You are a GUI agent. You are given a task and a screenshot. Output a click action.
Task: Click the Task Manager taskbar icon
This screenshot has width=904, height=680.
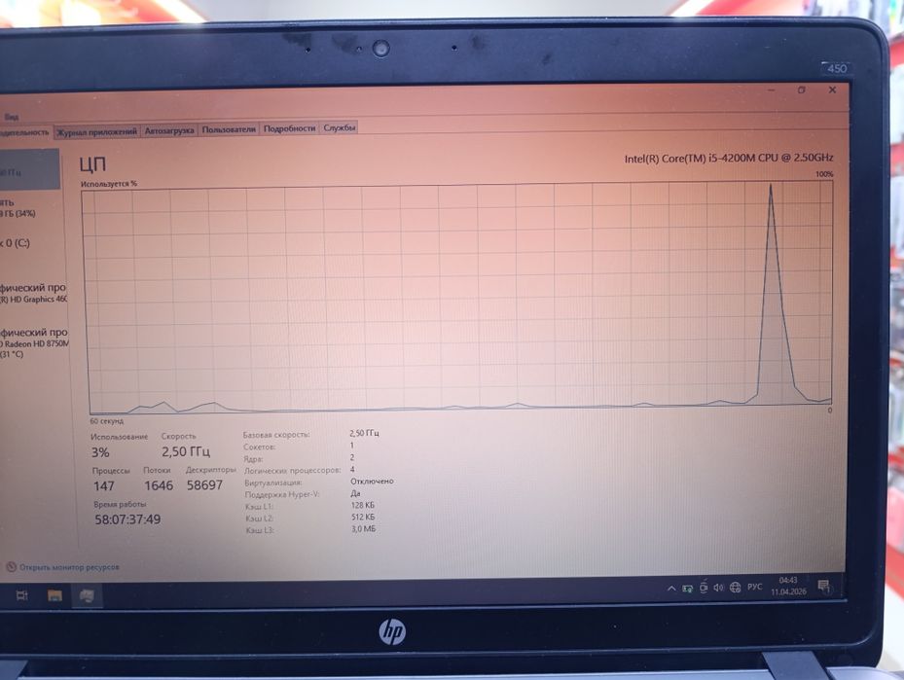pos(87,596)
